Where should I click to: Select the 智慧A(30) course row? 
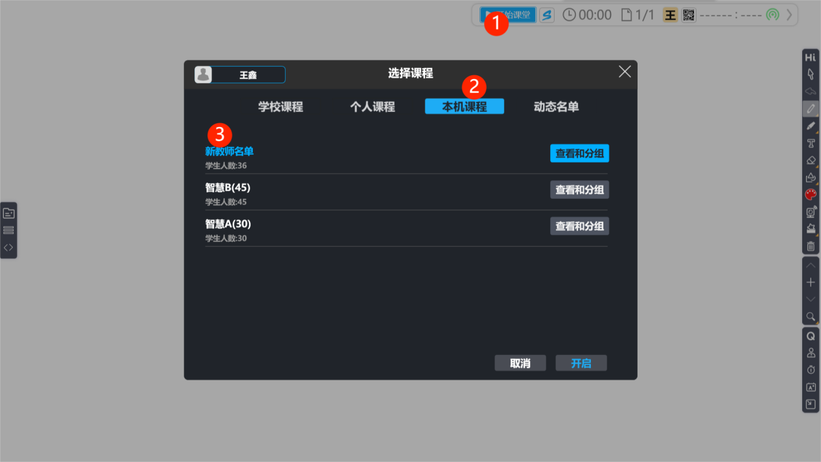click(x=406, y=229)
